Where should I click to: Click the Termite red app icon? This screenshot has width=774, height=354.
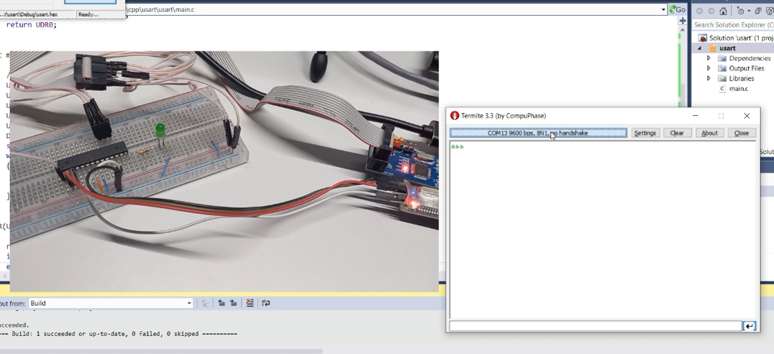coord(454,116)
